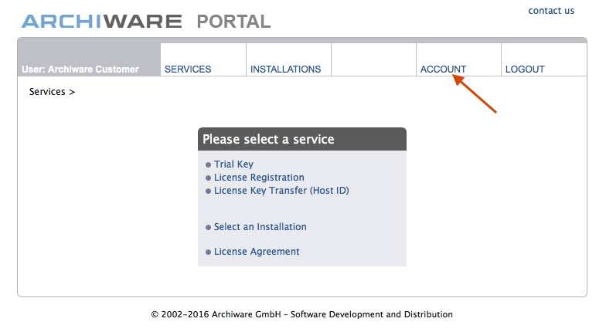Click the bullet beside Select an Installation
Screen dimensions: 606x332
tap(208, 228)
